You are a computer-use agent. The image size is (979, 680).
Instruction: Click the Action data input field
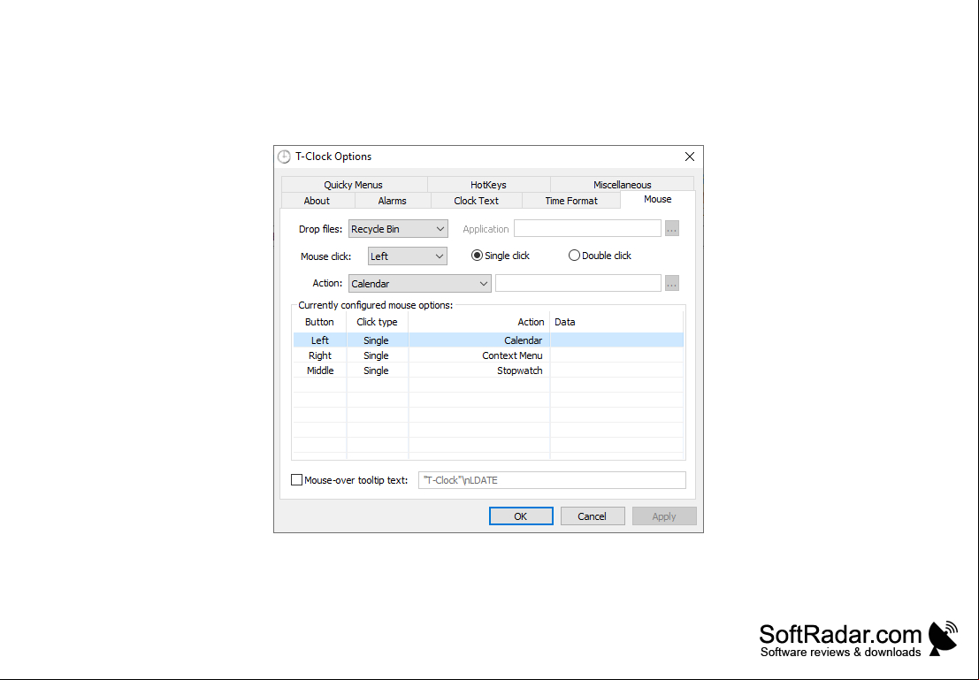(578, 283)
